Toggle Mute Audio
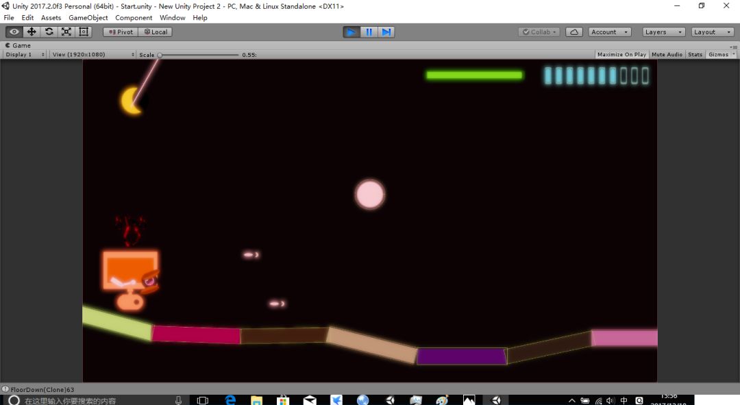The image size is (740, 405). 667,55
